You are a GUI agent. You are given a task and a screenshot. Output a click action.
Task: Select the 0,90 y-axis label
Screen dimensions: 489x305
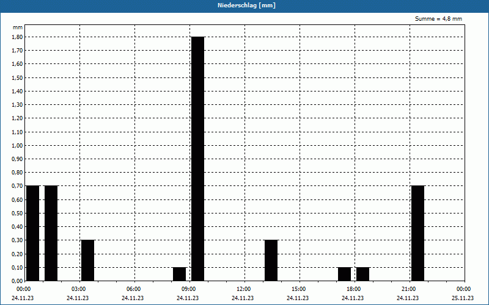18,159
